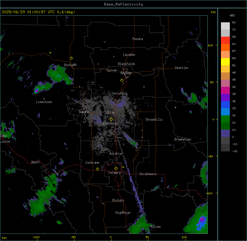Select the Sylvan label
Screen dimensions: 247x241
112,70
